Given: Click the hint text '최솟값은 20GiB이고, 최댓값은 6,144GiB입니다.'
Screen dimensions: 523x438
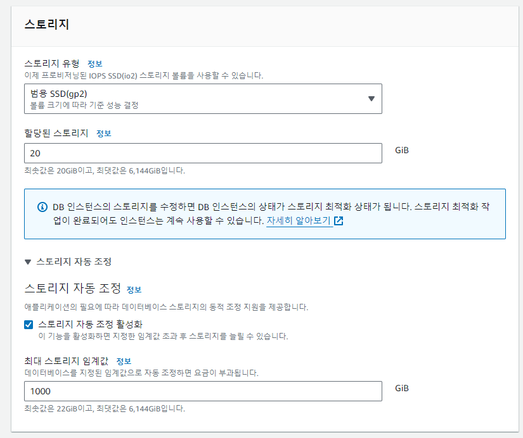Looking at the screenshot, I should 105,171.
